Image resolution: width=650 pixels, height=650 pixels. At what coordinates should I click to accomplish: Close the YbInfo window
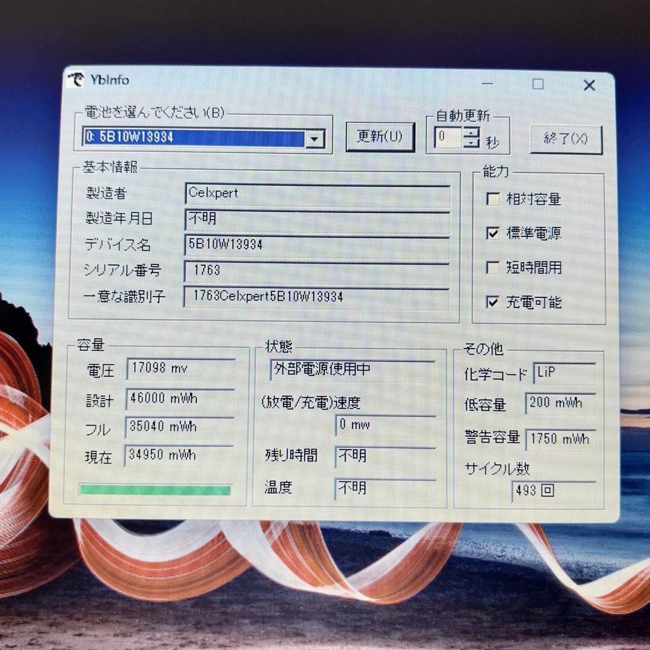pos(589,85)
